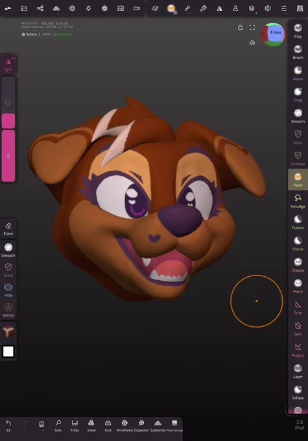308x441 pixels.
Task: Open the Lighting sun menu
Action: coord(88,8)
